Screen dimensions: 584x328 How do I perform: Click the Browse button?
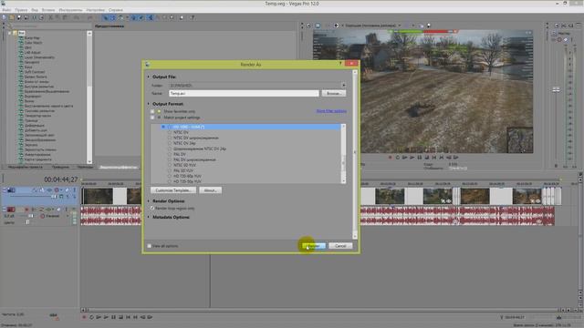333,93
